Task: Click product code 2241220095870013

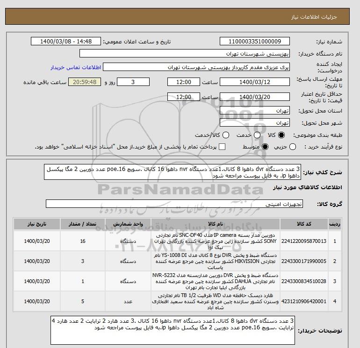Action: [304, 241]
